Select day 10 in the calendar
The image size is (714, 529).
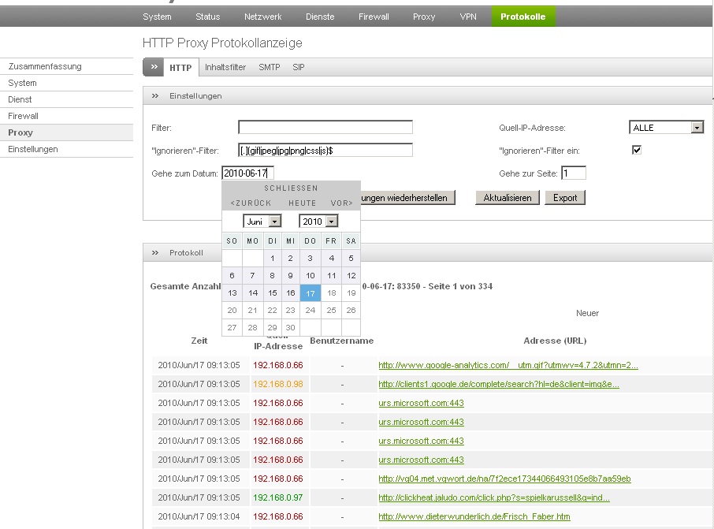point(311,276)
